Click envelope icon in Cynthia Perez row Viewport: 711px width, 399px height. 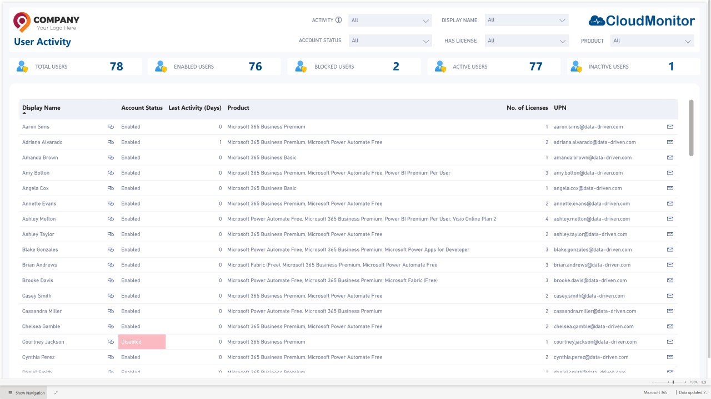tap(670, 357)
